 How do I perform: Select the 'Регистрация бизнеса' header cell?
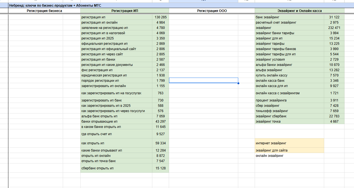tap(44, 11)
